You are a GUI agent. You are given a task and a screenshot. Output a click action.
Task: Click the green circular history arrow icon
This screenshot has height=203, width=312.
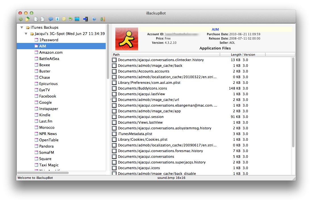point(70,19)
